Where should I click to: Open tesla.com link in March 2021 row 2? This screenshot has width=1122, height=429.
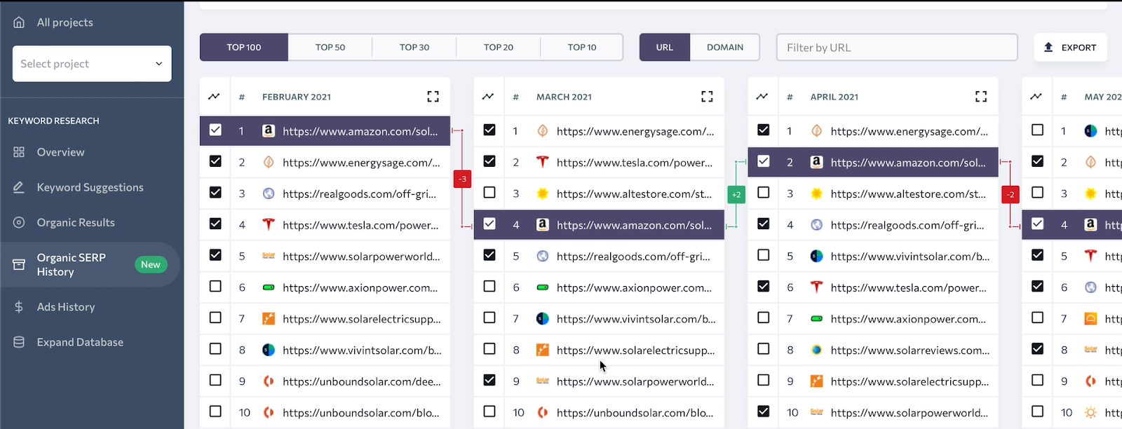coord(635,163)
